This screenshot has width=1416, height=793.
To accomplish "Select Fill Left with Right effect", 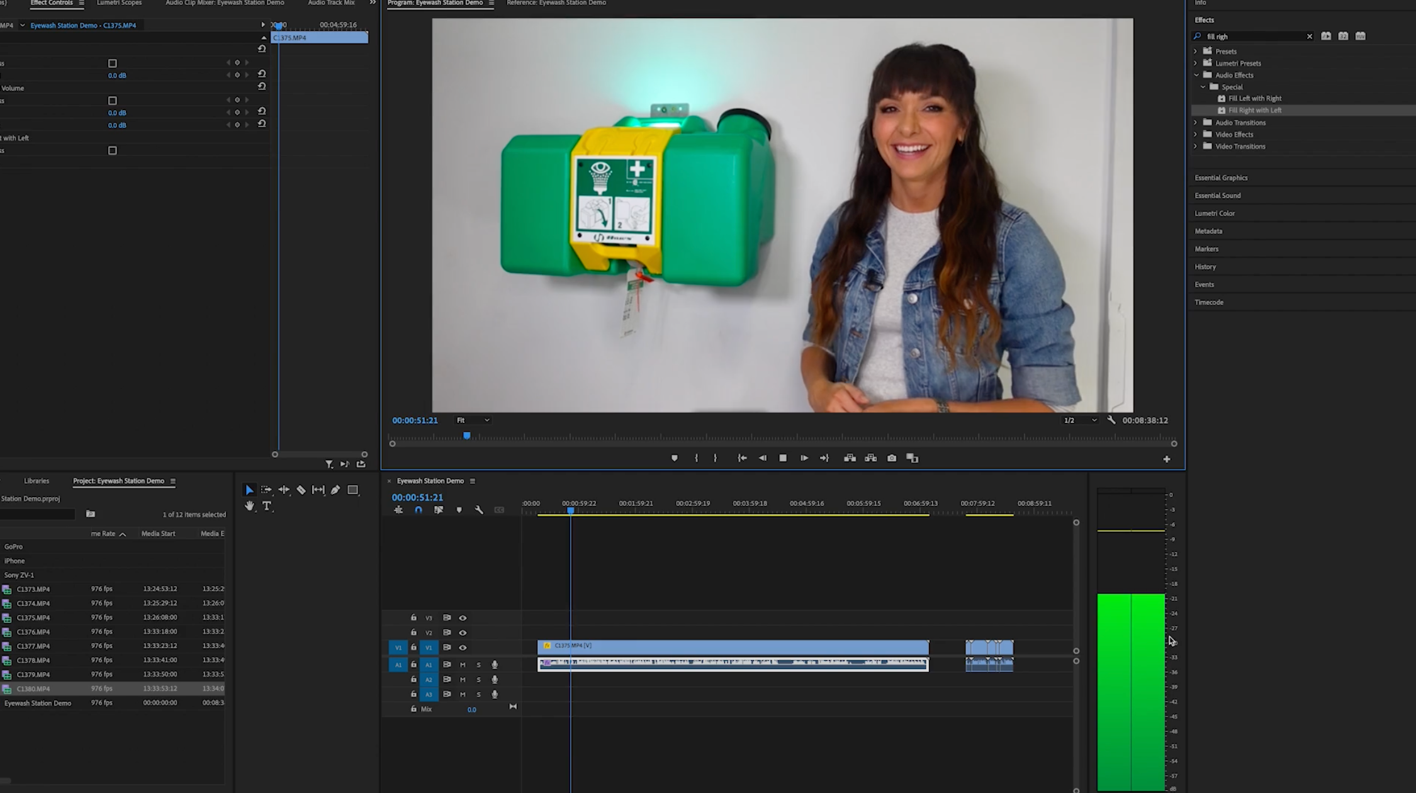I will (x=1254, y=99).
